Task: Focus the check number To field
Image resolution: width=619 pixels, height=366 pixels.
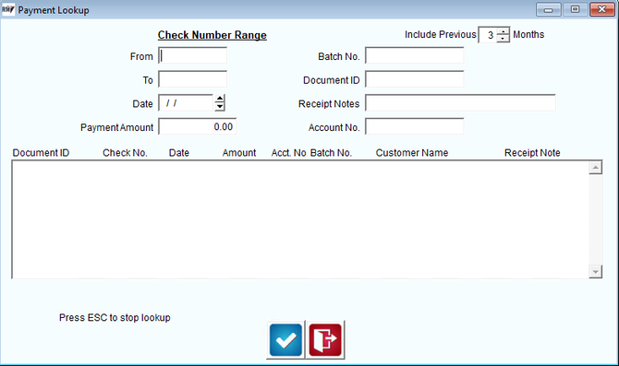Action: coord(193,79)
